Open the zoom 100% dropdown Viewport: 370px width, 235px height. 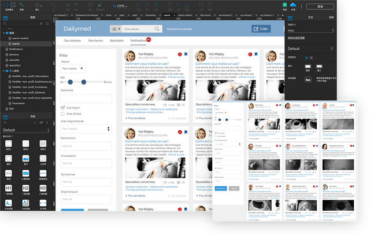coord(121,6)
